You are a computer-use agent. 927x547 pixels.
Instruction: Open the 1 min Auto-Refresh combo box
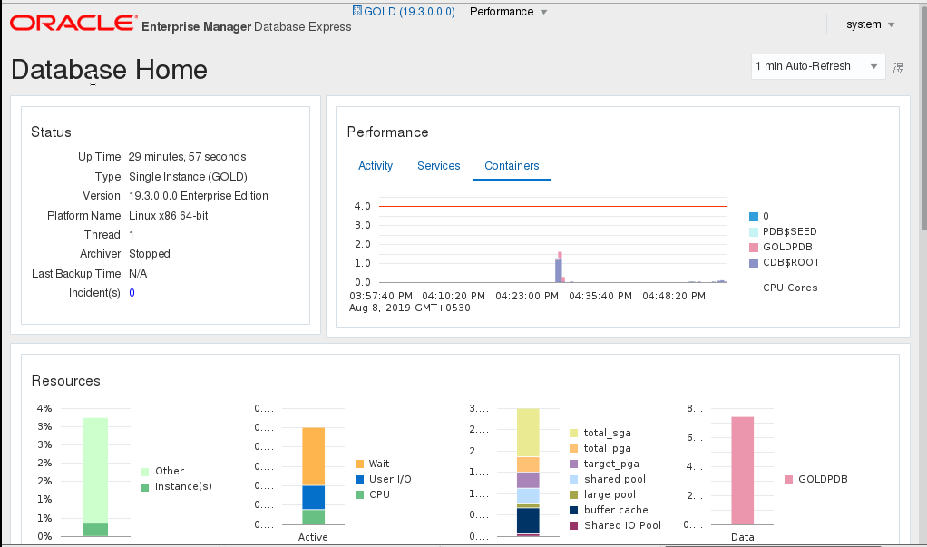click(818, 66)
